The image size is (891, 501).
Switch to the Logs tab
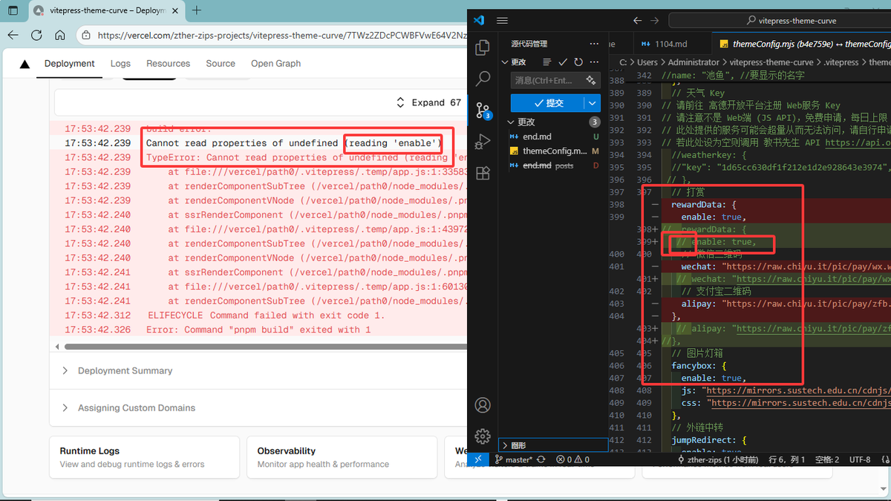[x=120, y=64]
